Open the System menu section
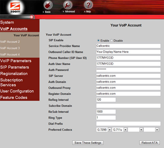Screen dimensions: 164x148 click(7, 22)
